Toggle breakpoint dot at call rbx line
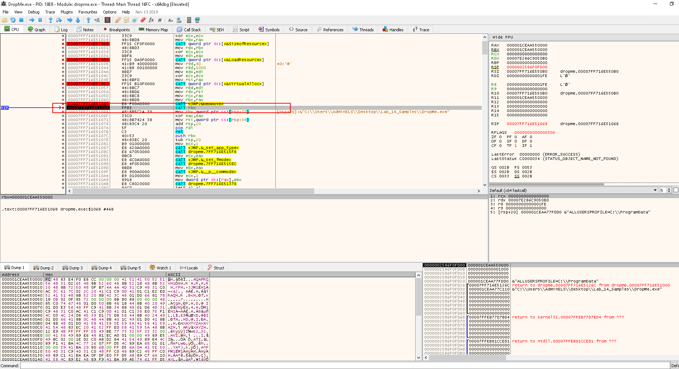This screenshot has width=679, height=369. [63, 108]
